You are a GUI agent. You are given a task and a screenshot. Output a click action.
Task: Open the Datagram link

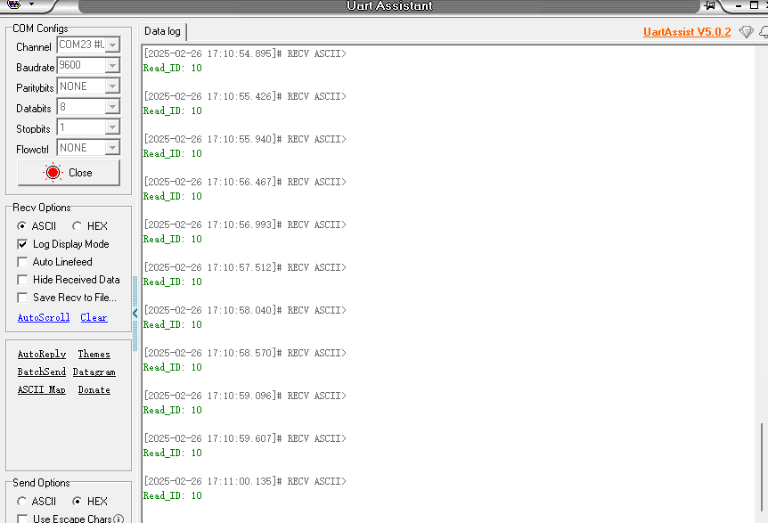point(94,372)
